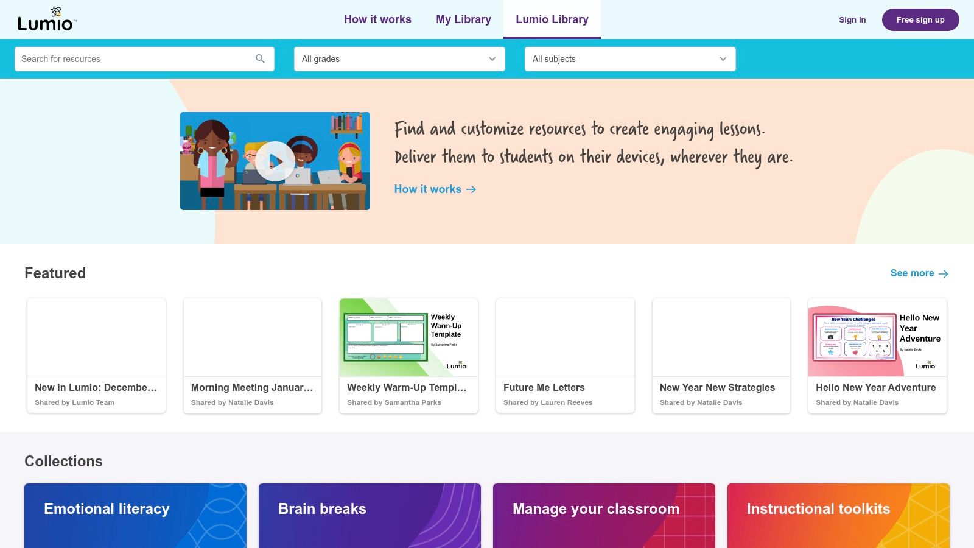Expand the All subjects dropdown
Image resolution: width=974 pixels, height=548 pixels.
(630, 58)
